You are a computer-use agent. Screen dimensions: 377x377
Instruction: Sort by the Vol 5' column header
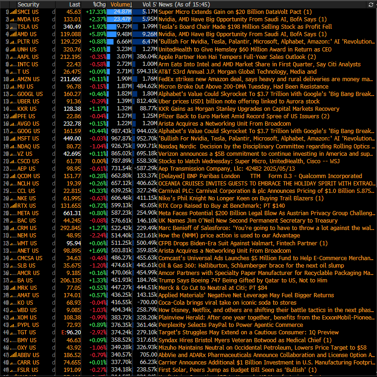(x=150, y=5)
